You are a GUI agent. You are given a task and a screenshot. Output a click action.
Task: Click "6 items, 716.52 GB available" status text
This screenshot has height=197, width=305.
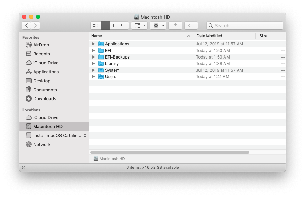(x=152, y=167)
